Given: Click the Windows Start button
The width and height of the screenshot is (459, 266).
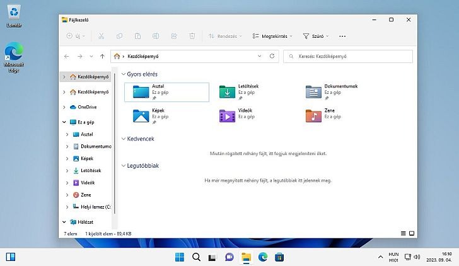Looking at the screenshot, I should pos(180,257).
